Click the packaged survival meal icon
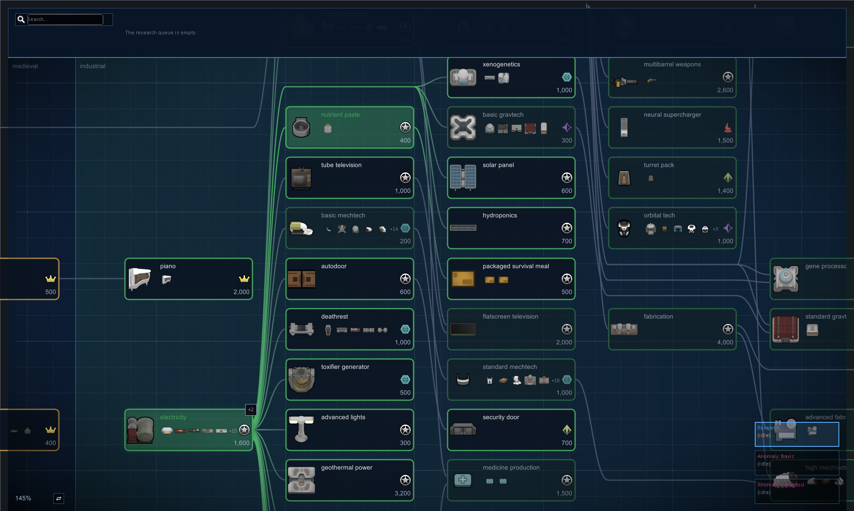 [x=463, y=279]
